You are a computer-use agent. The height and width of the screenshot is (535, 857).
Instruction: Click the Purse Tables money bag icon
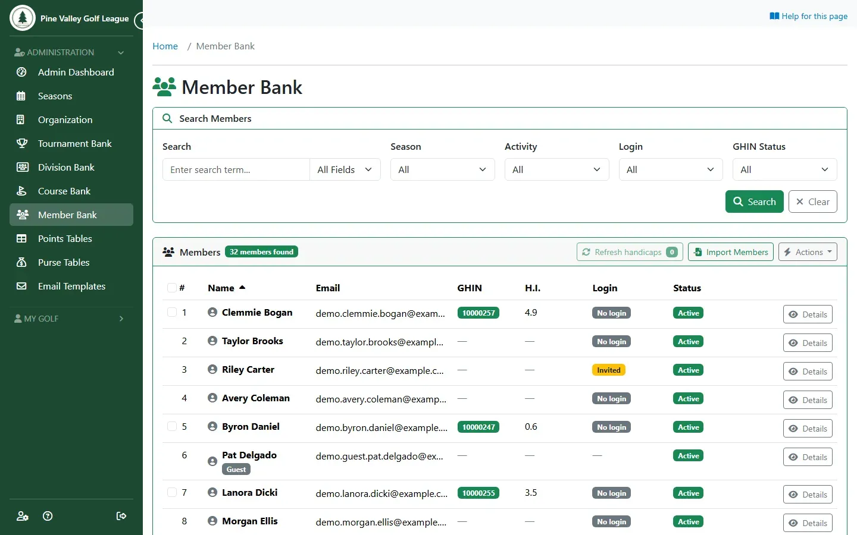click(x=21, y=262)
